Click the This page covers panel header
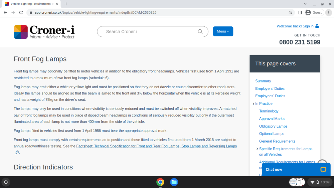Screen dimensions: 334x188 tap(285, 64)
